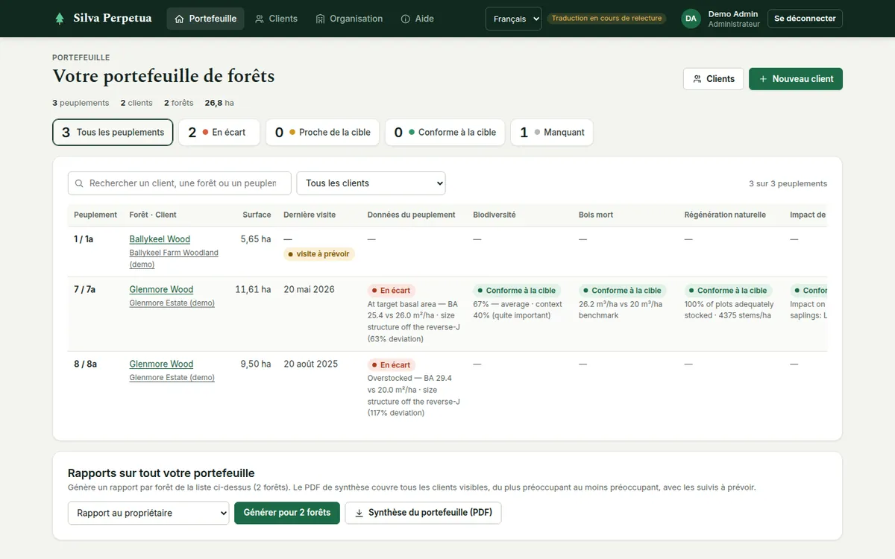
Task: Open the Aide nav tab
Action: coord(417,19)
